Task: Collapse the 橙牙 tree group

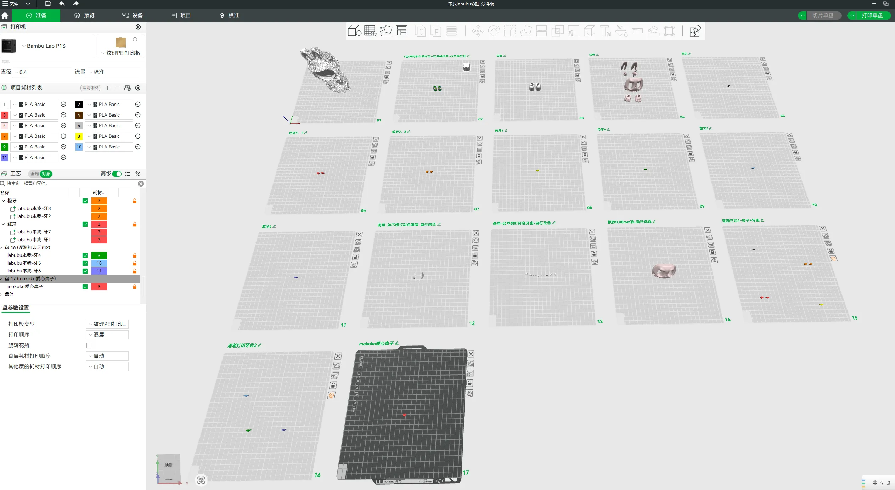Action: (4, 201)
